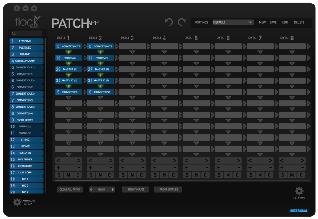Toggle Front Inputs
The height and width of the screenshot is (219, 318).
pos(136,189)
